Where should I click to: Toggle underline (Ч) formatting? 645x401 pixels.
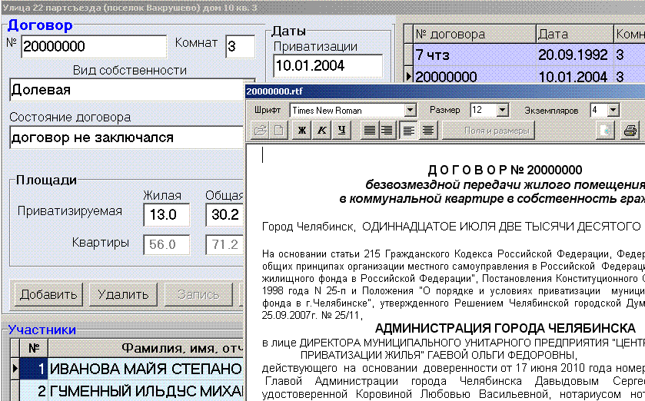coord(341,131)
